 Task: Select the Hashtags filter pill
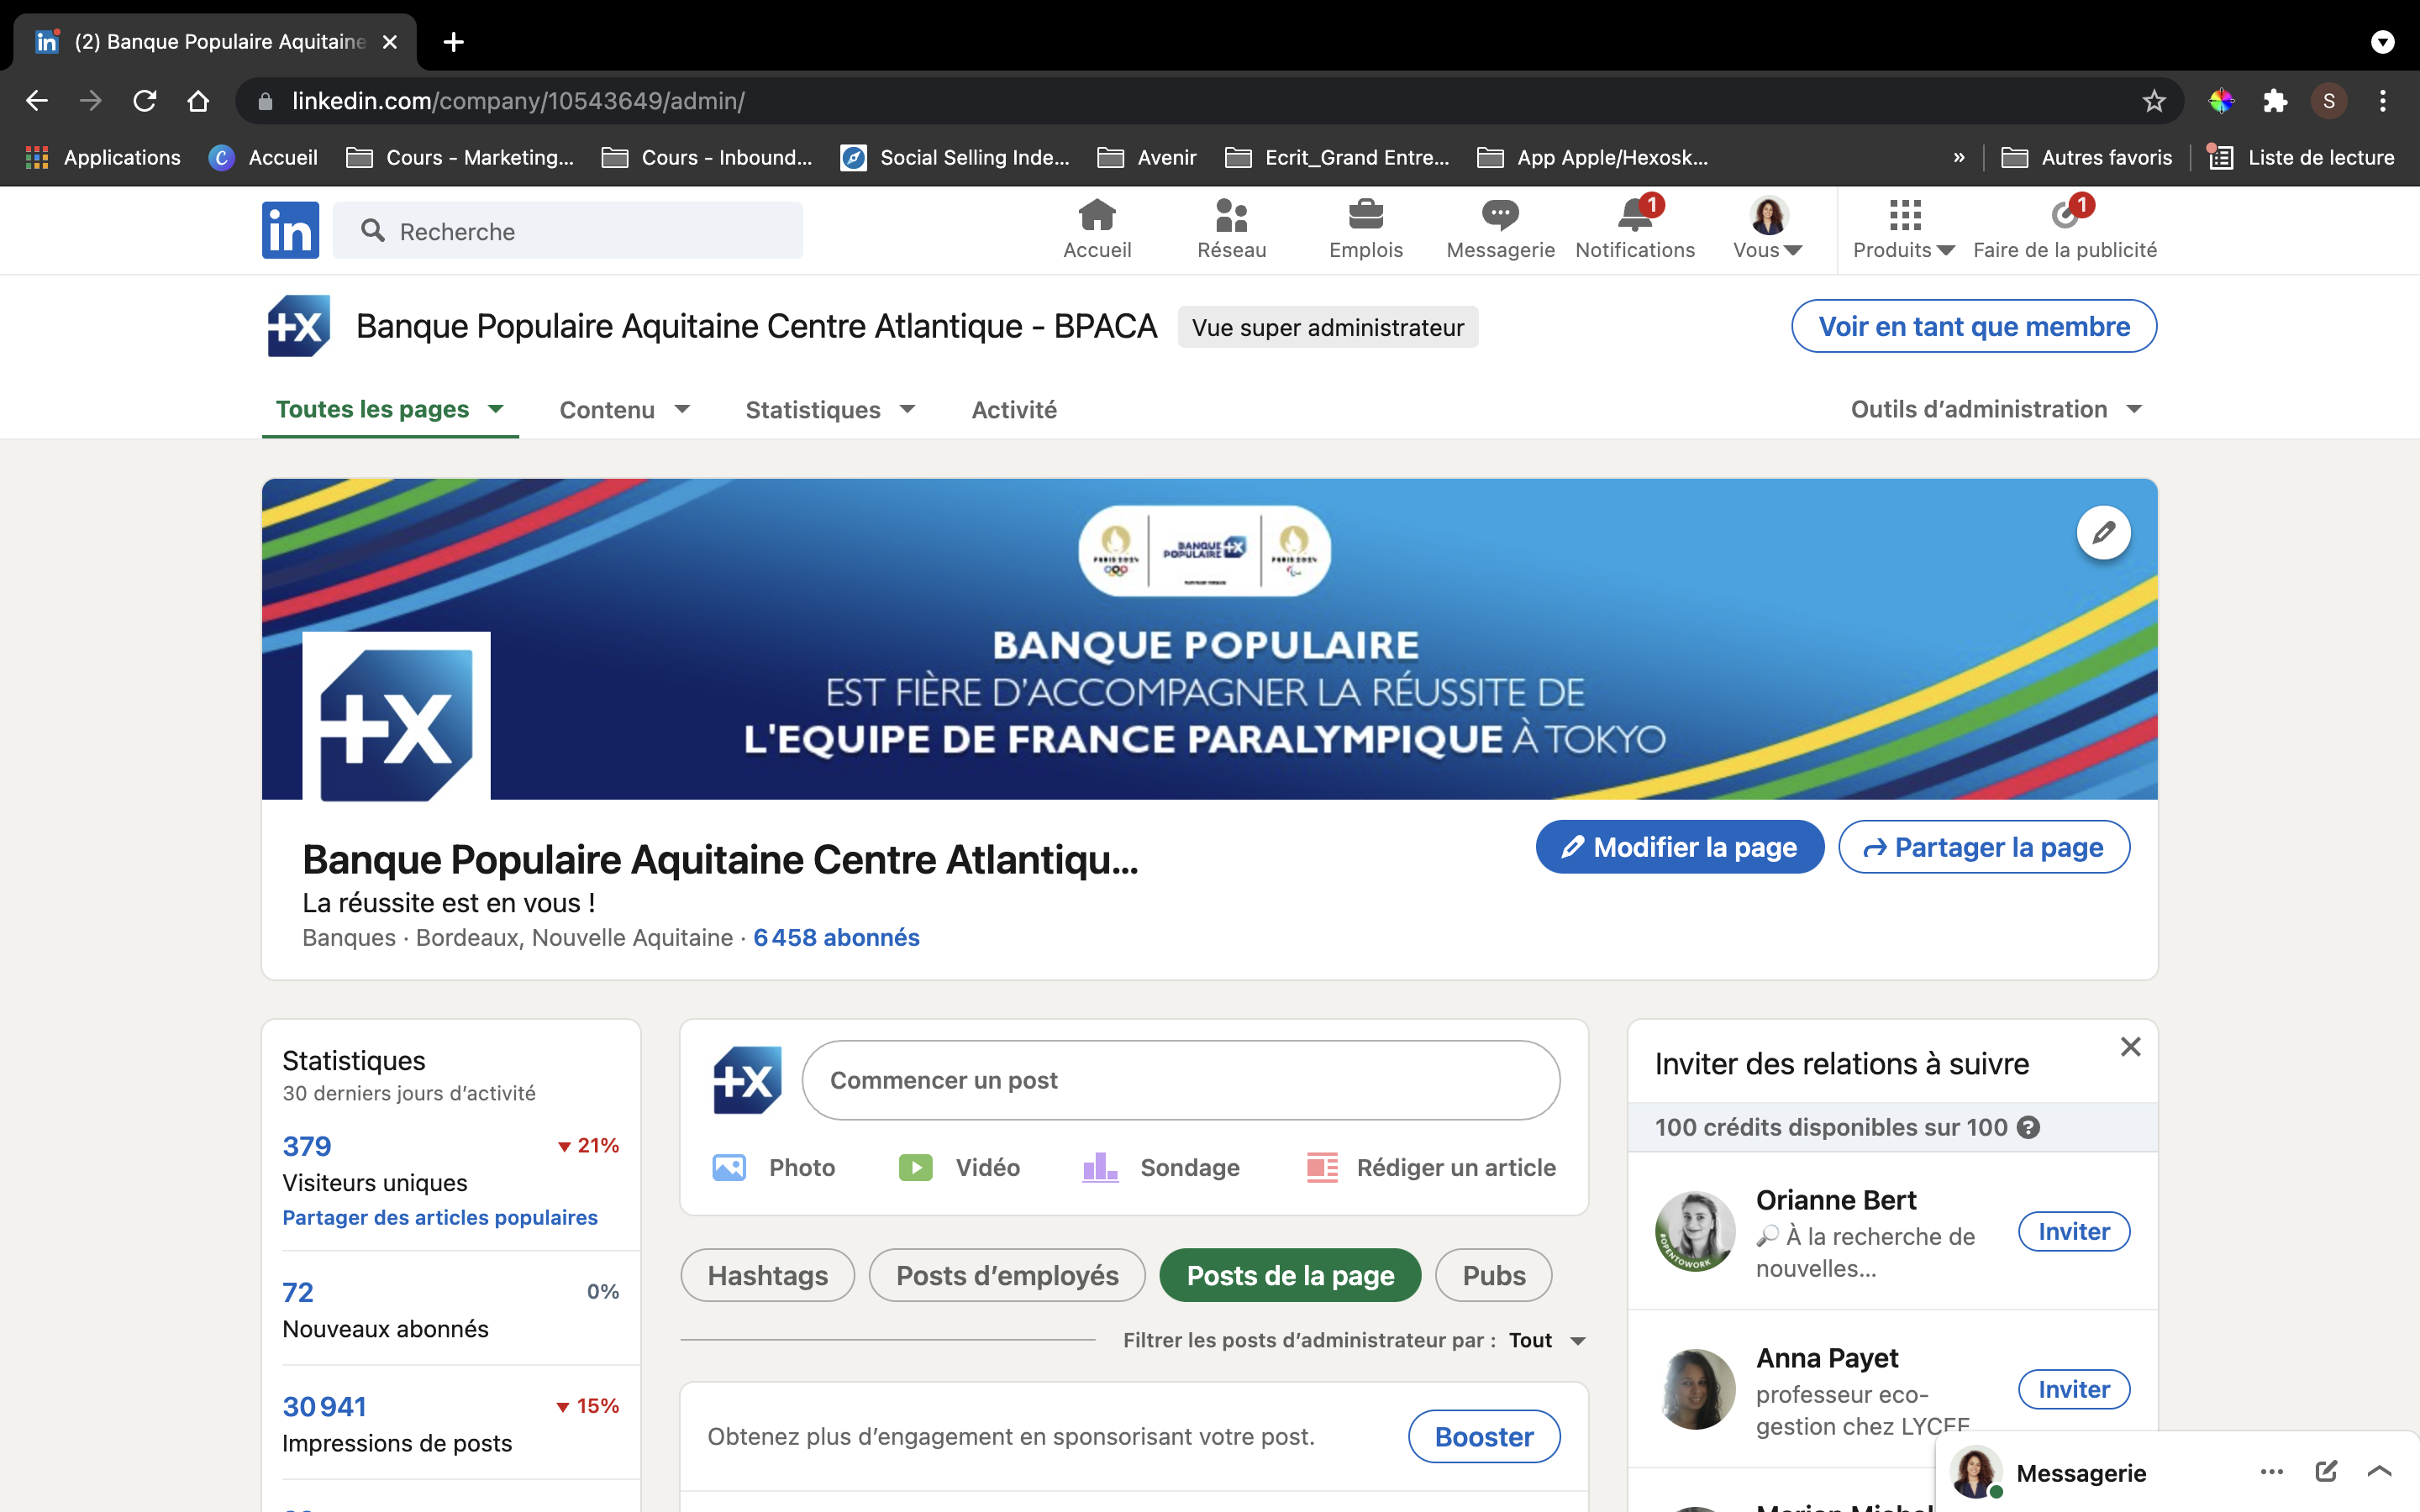767,1275
